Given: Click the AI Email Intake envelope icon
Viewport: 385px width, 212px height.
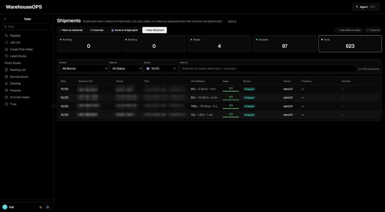Looking at the screenshot, I should [6, 97].
